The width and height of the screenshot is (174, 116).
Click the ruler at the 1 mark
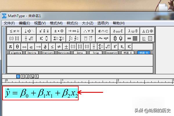(x=61, y=81)
